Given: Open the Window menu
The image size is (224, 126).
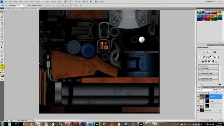Looking at the screenshot, I should (x=54, y=2).
